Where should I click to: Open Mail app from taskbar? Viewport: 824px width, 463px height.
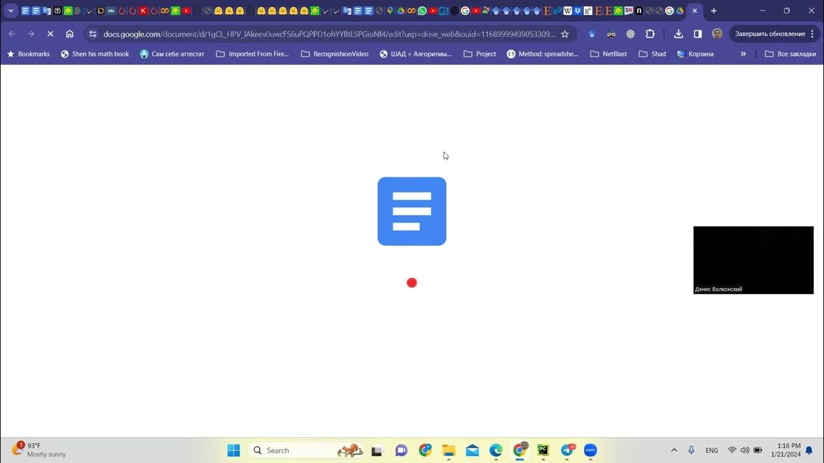click(473, 450)
